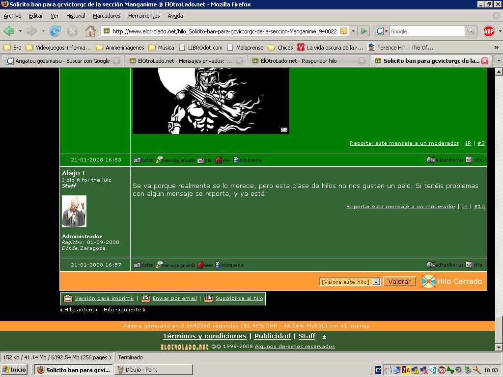Click Alejo I avatar image

(x=74, y=211)
